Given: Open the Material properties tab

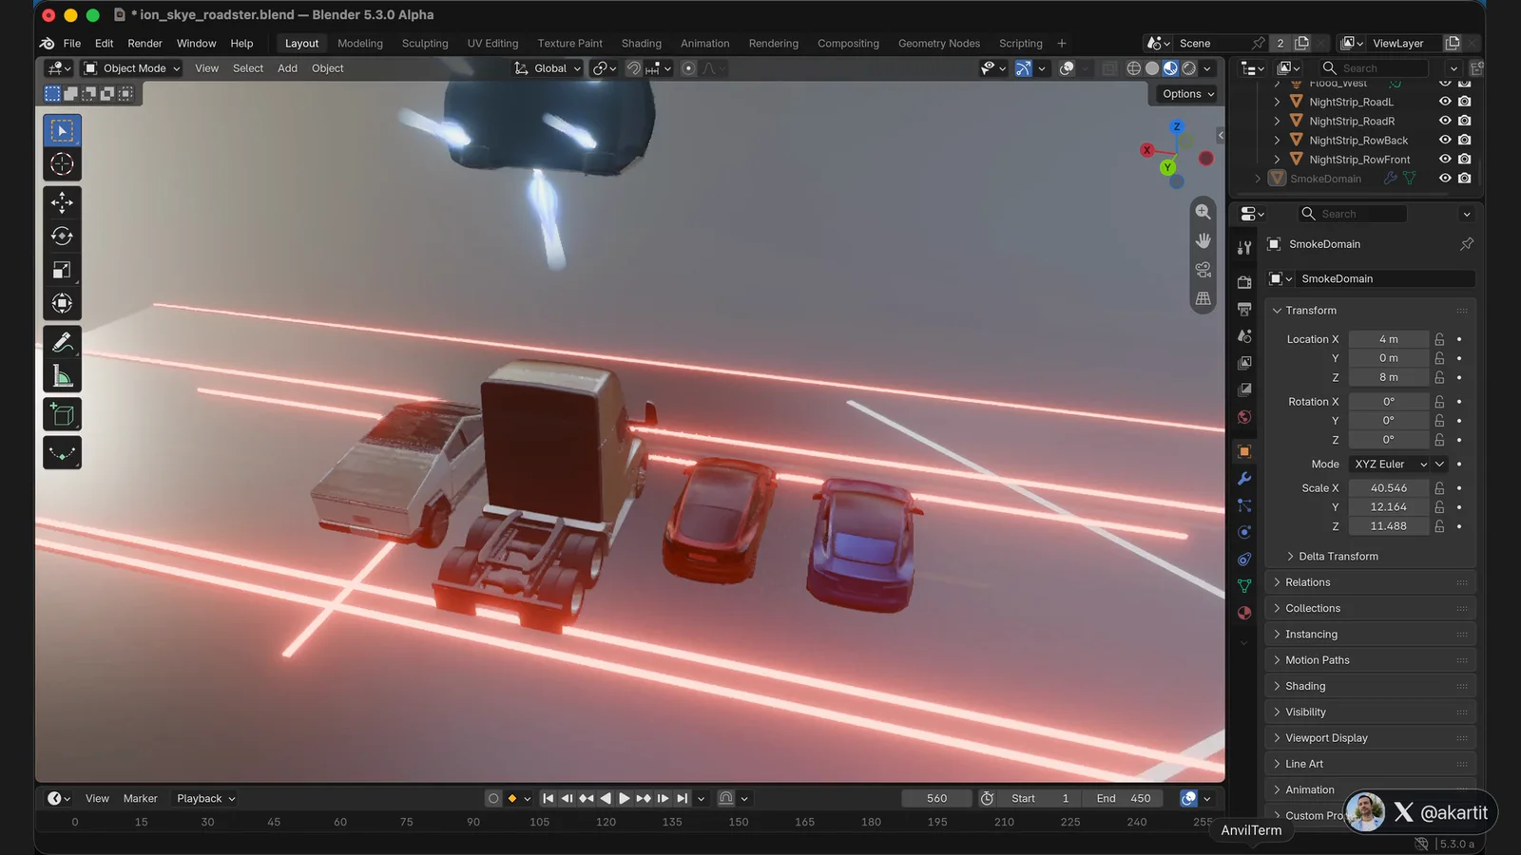Looking at the screenshot, I should 1244,613.
